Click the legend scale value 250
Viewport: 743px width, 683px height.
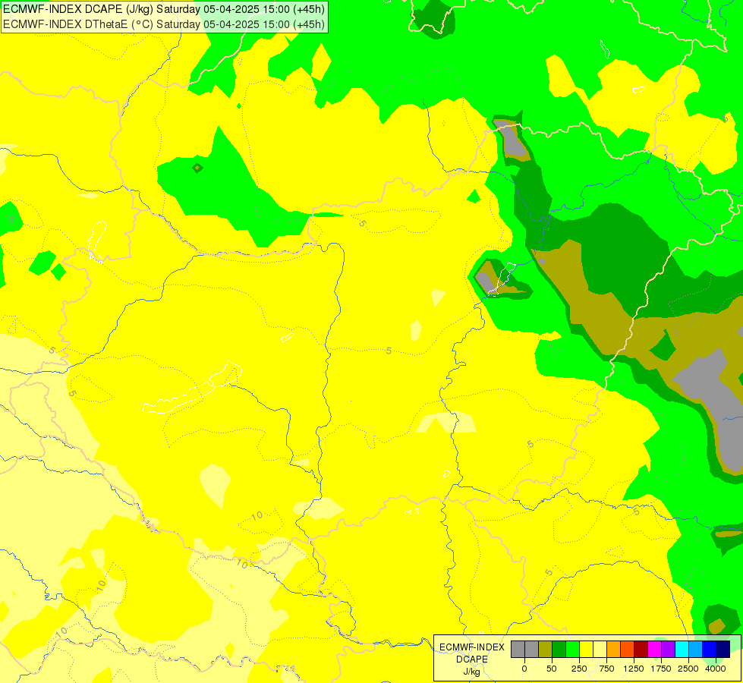click(x=579, y=669)
